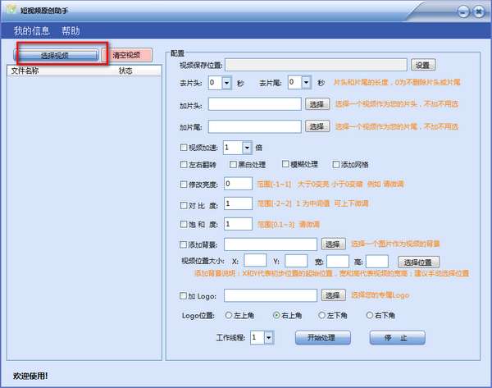Enable the 左右翻转 checkbox

tap(184, 165)
